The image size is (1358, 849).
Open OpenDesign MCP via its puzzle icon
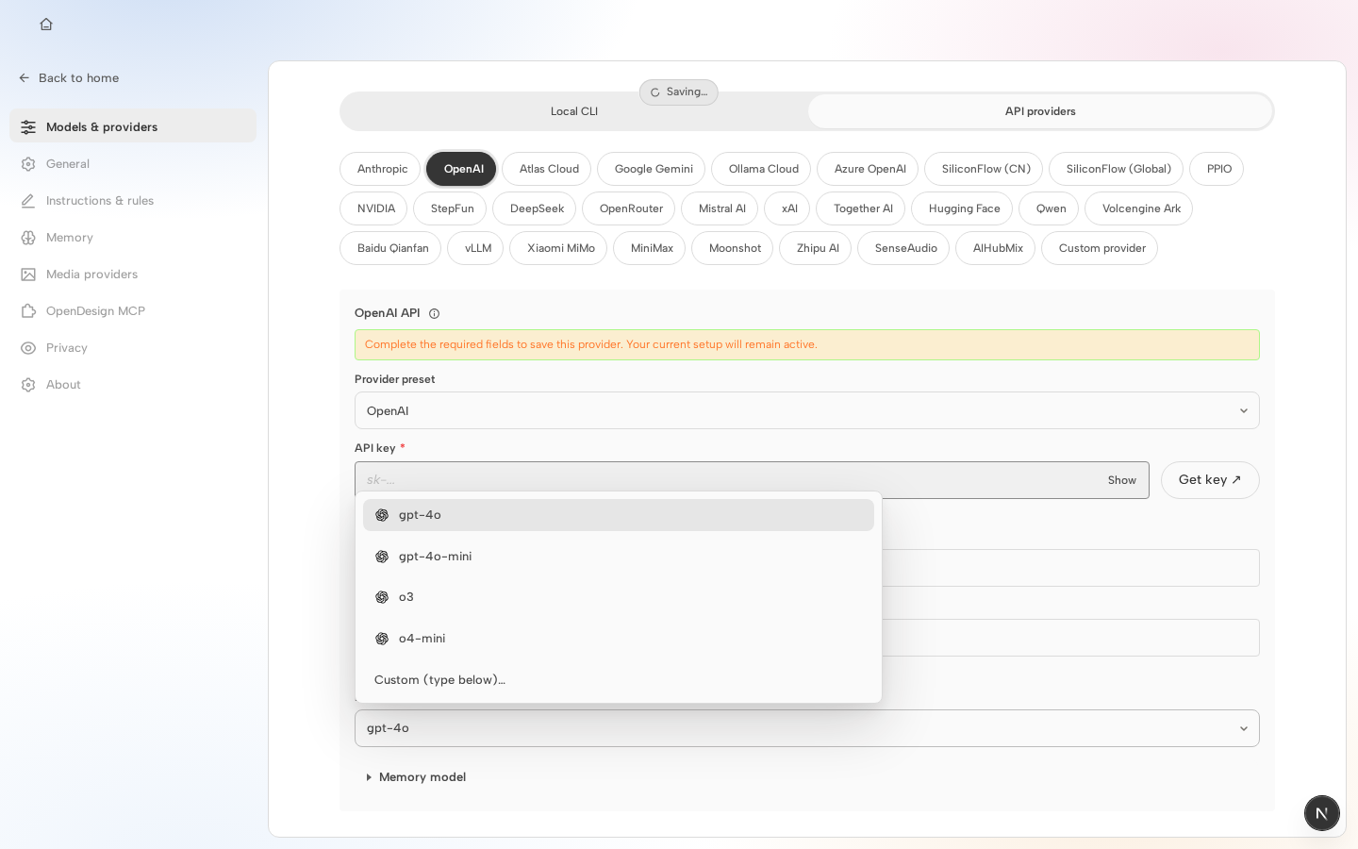point(28,311)
